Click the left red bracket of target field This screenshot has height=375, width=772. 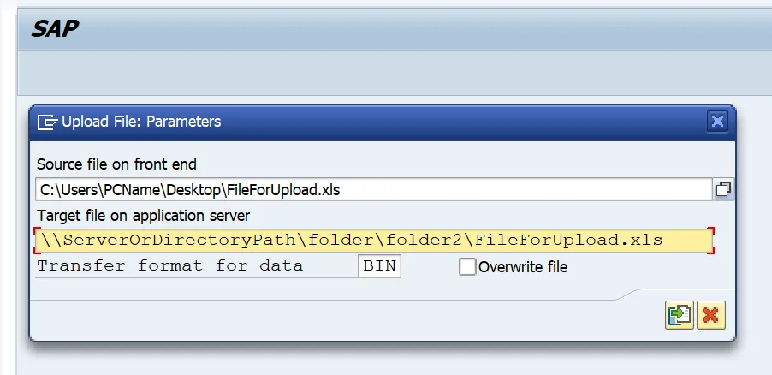coord(36,241)
